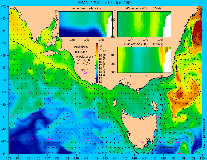The image size is (207, 160).
Task: Select the u45 section inset plot
Action: (144, 24)
